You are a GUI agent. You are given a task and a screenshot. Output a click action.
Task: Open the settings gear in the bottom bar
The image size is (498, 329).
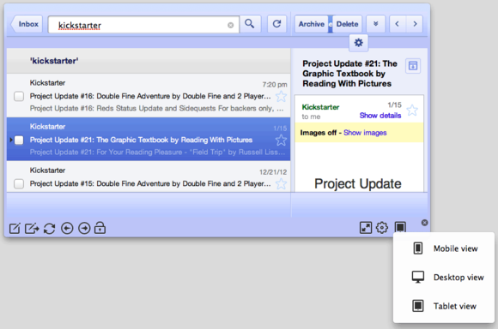point(382,228)
